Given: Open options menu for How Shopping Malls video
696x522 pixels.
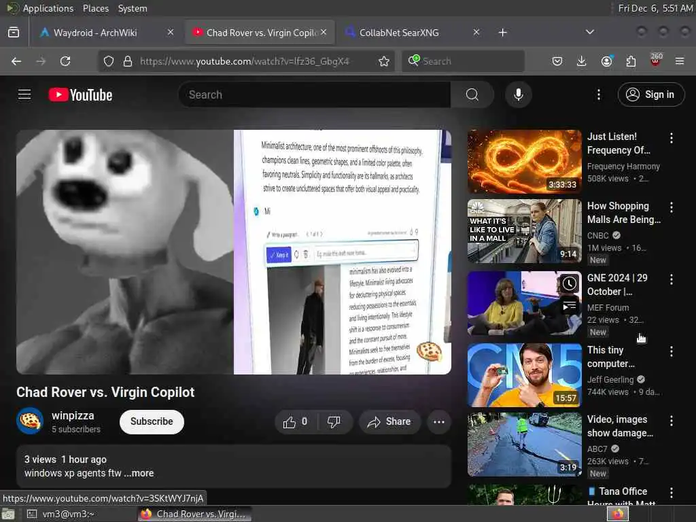Looking at the screenshot, I should [x=671, y=207].
